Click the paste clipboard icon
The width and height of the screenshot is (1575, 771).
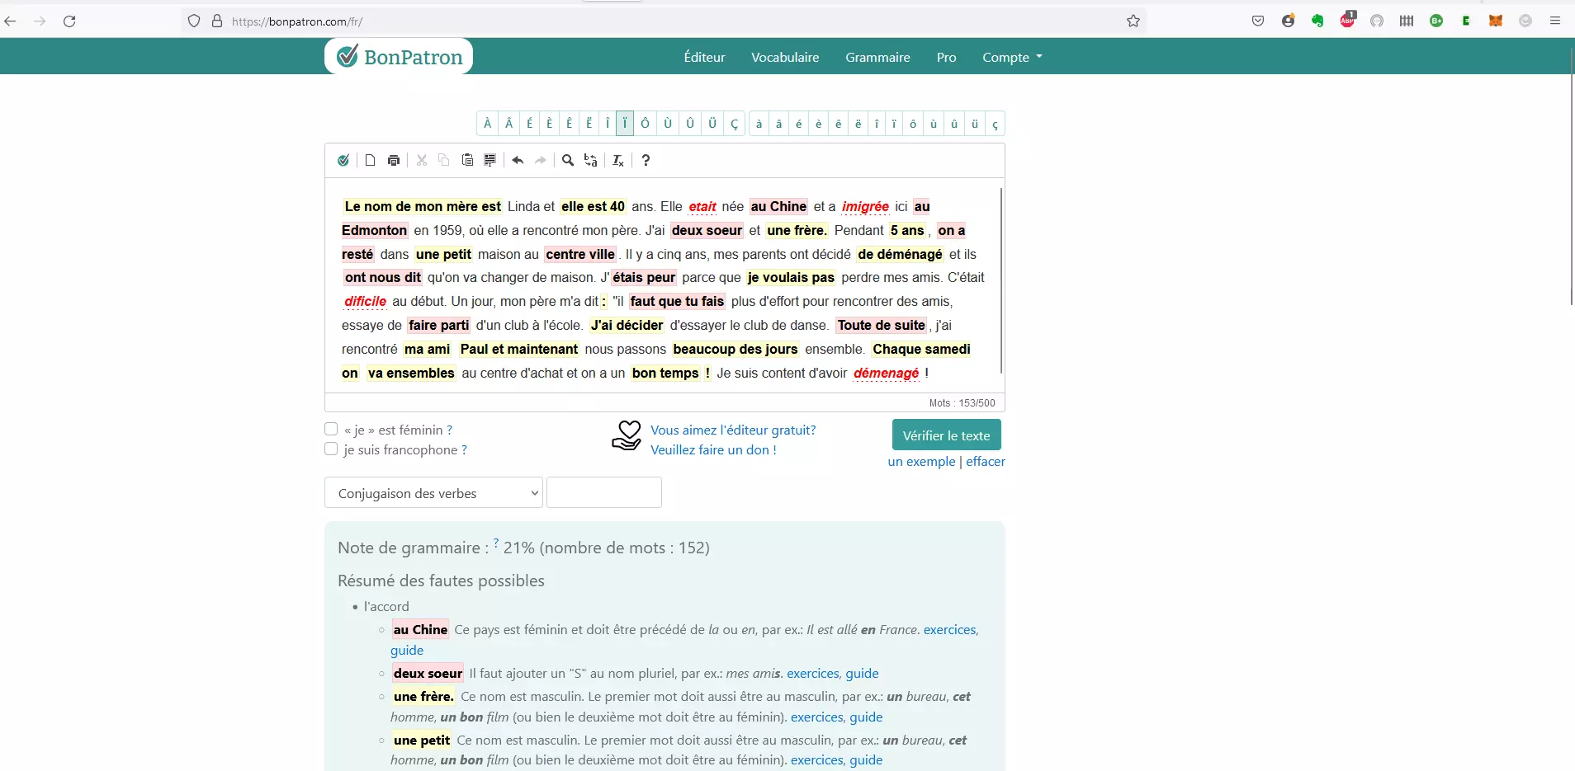pos(467,160)
